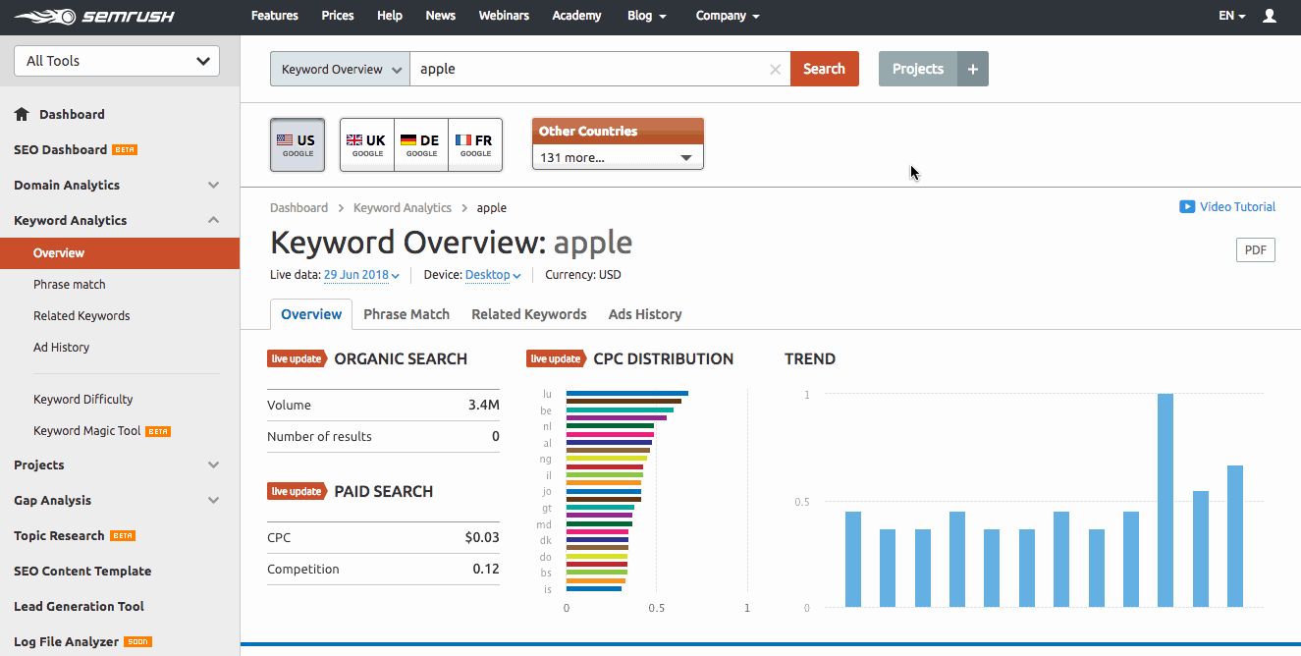This screenshot has width=1301, height=656.
Task: Click the Paid Search live update badge
Action: pos(298,491)
